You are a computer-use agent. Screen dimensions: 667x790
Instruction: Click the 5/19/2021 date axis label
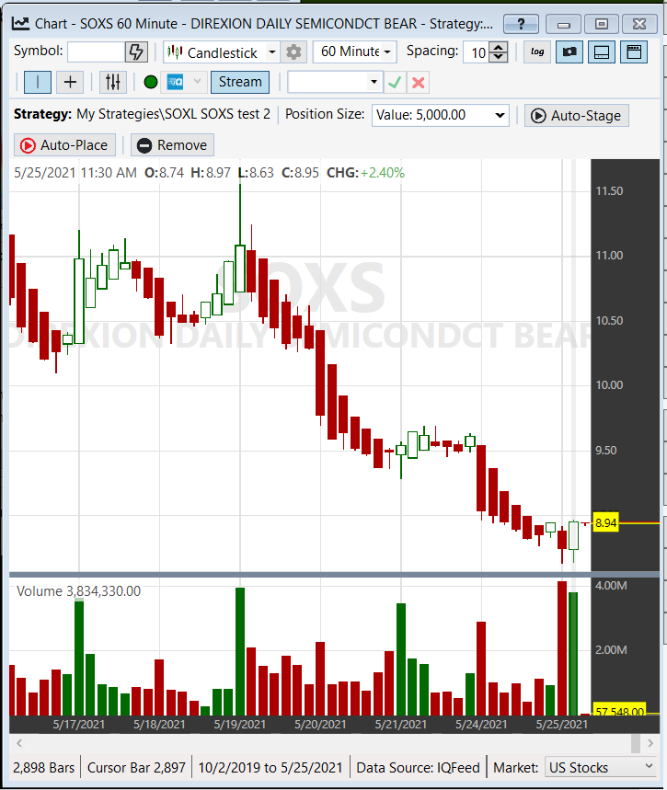239,725
